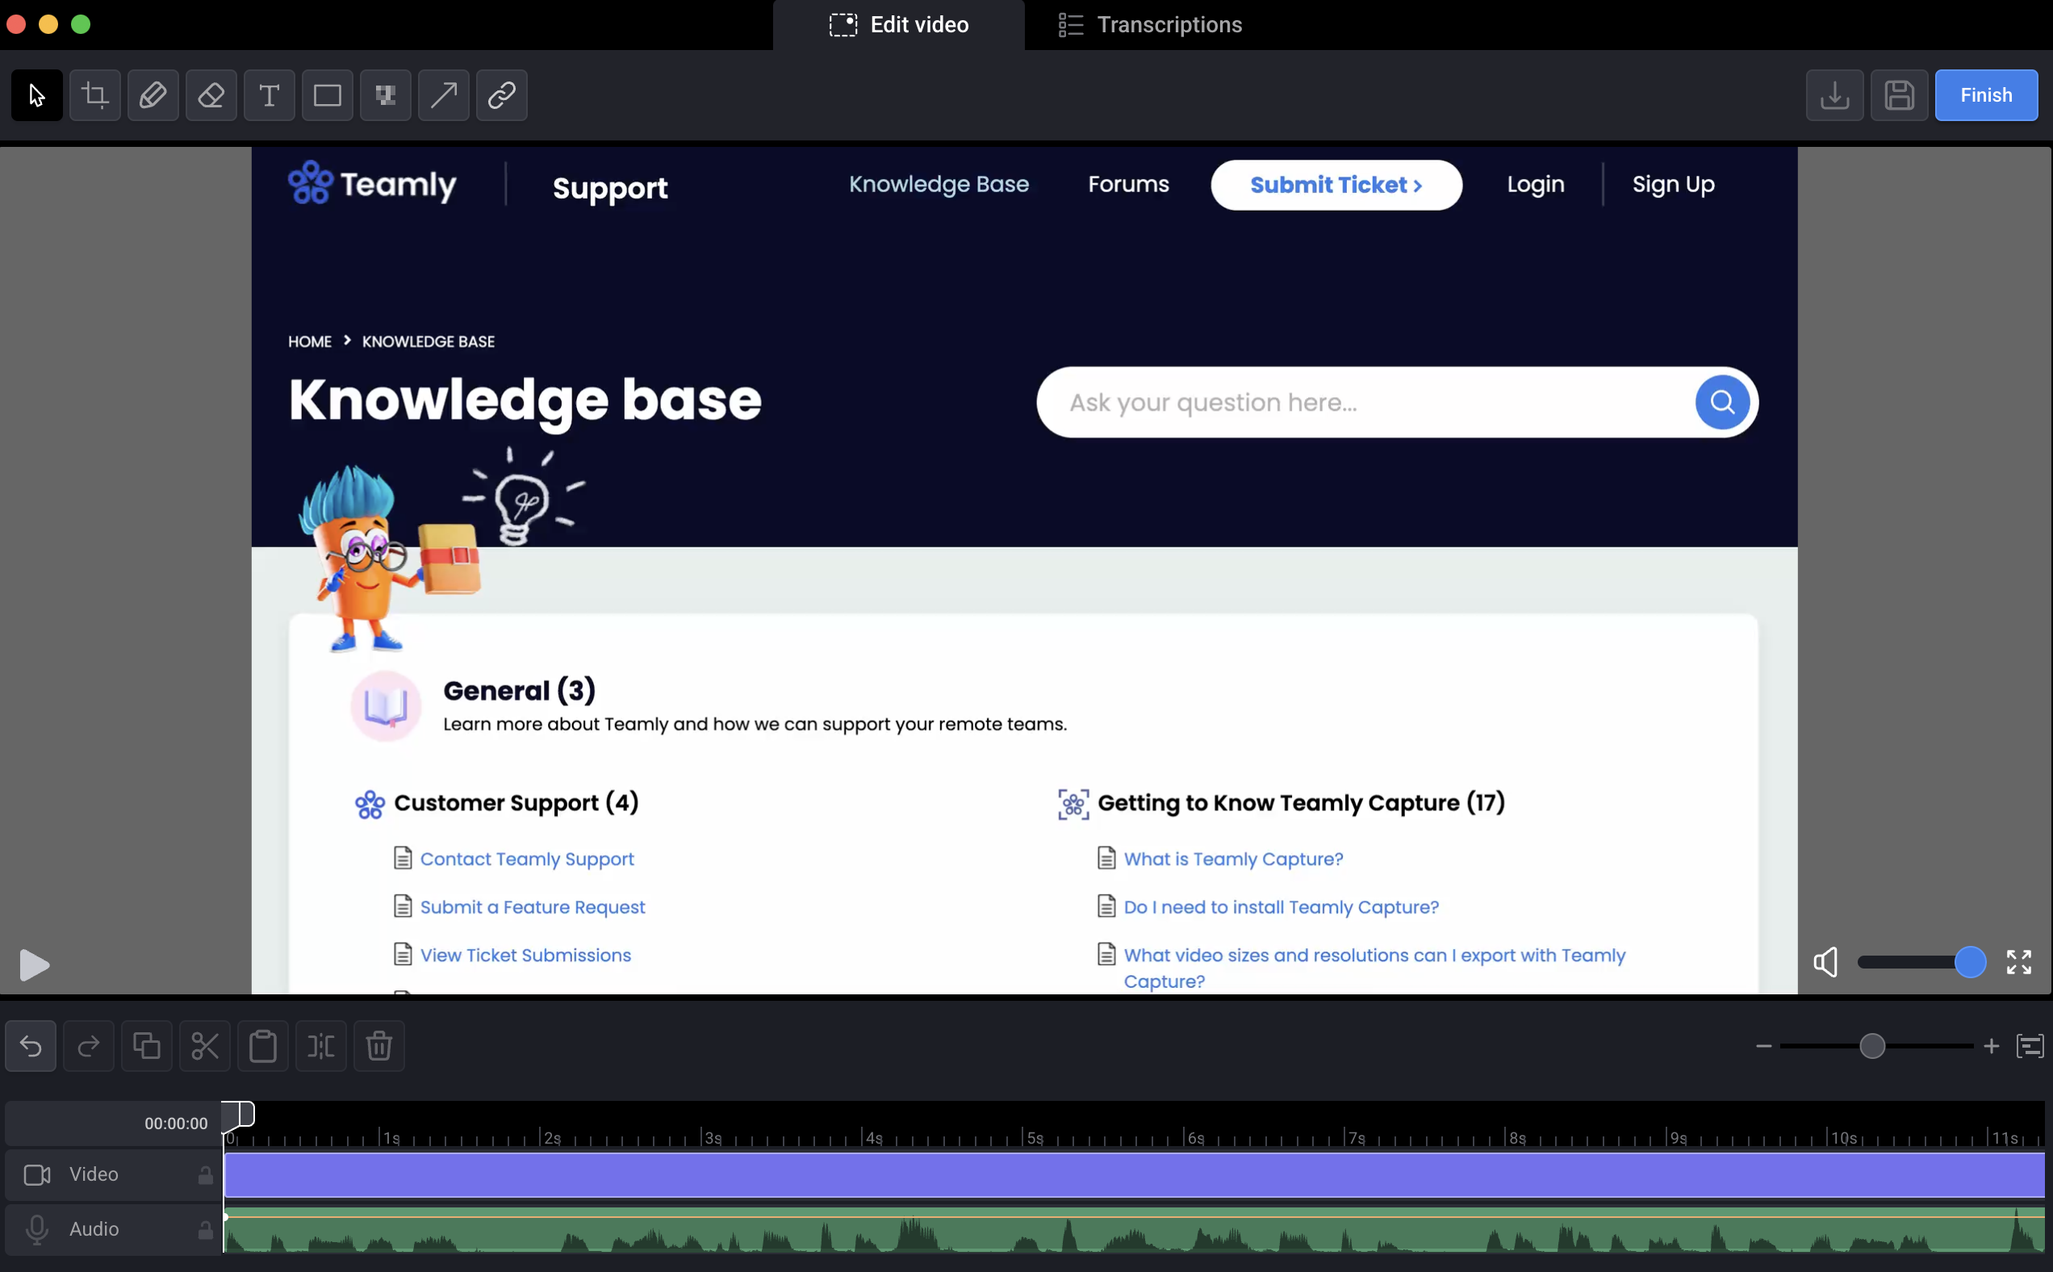This screenshot has width=2053, height=1272.
Task: Open the Edit video tab
Action: click(898, 24)
